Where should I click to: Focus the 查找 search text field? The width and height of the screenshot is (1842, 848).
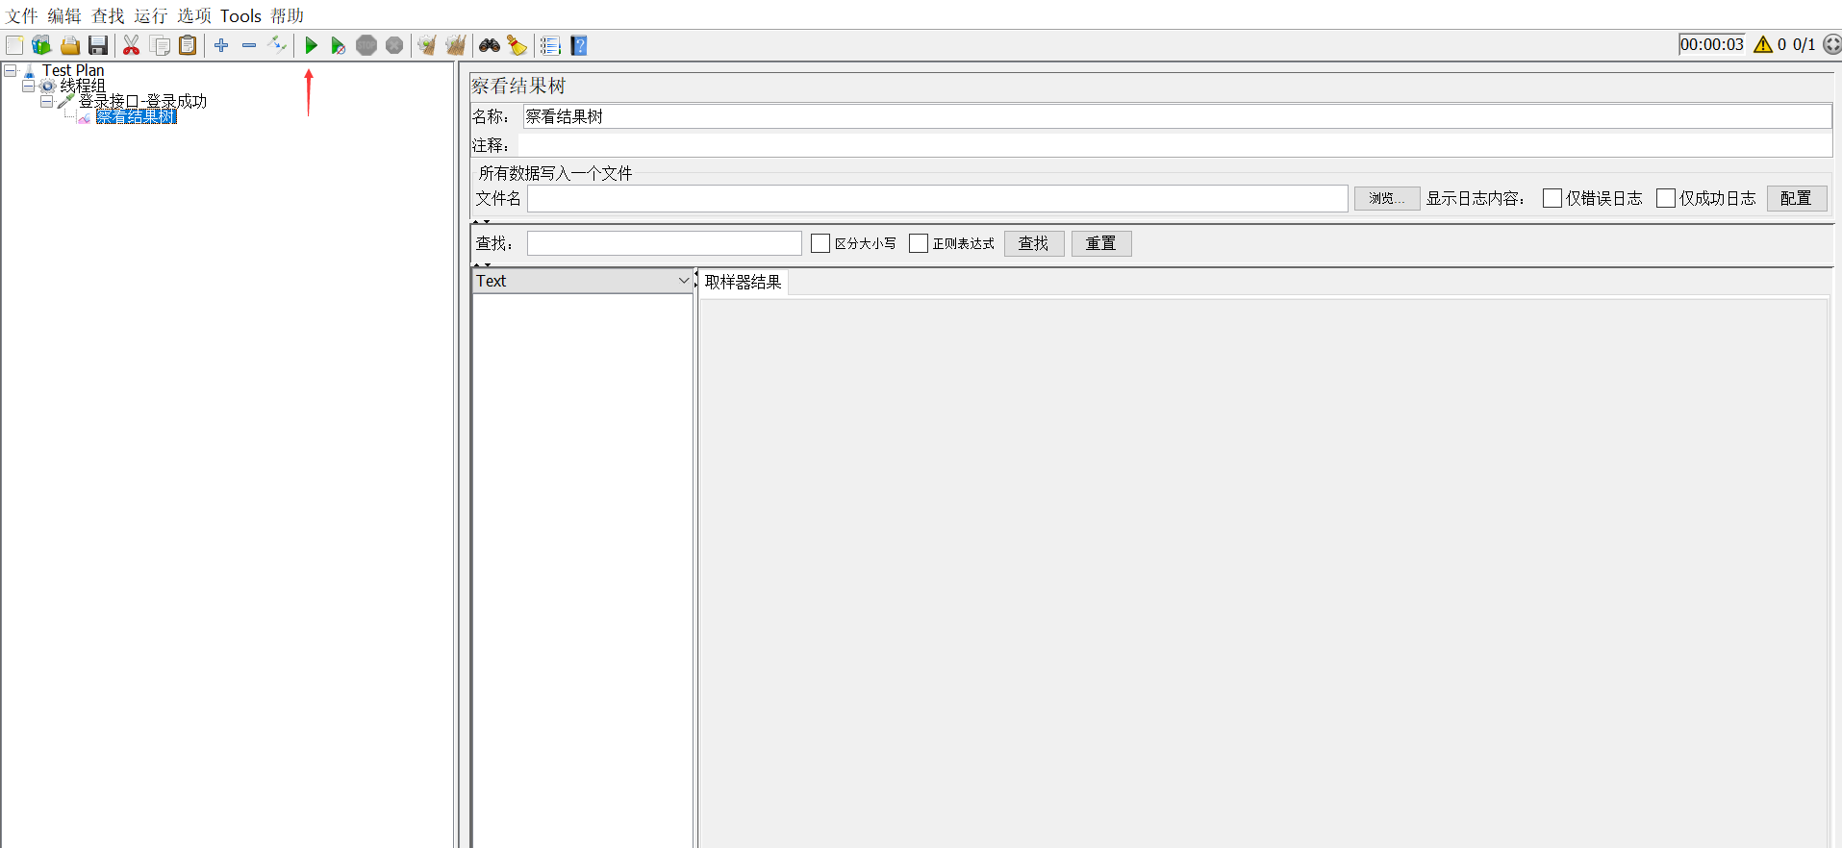(x=664, y=243)
